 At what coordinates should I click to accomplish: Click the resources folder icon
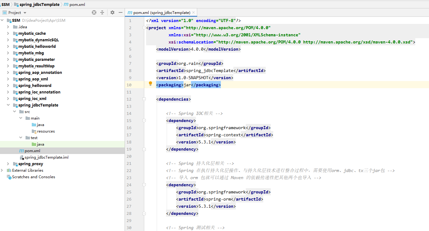(34, 131)
